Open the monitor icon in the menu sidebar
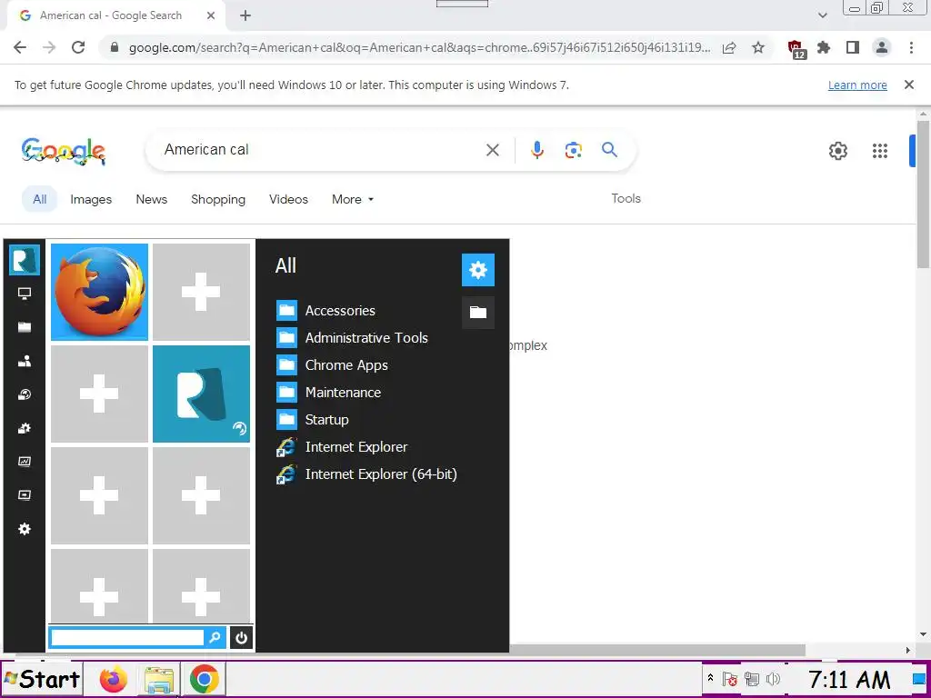Image resolution: width=931 pixels, height=698 pixels. pyautogui.click(x=25, y=294)
